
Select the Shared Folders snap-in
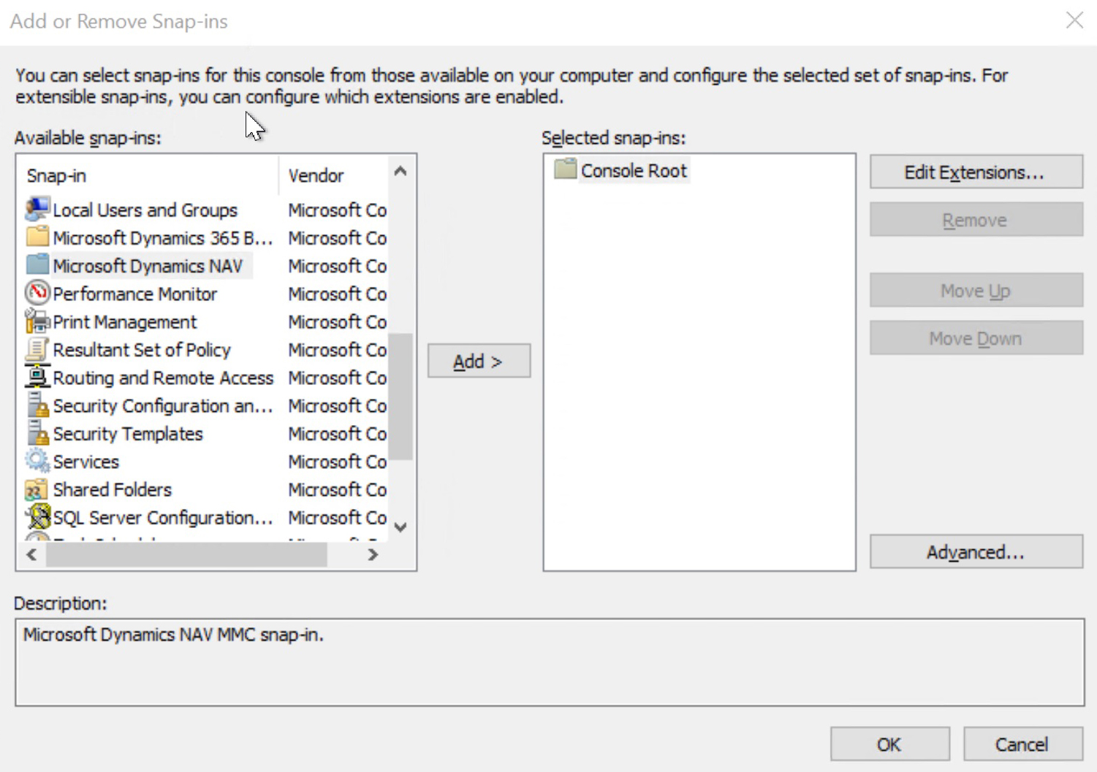coord(113,489)
